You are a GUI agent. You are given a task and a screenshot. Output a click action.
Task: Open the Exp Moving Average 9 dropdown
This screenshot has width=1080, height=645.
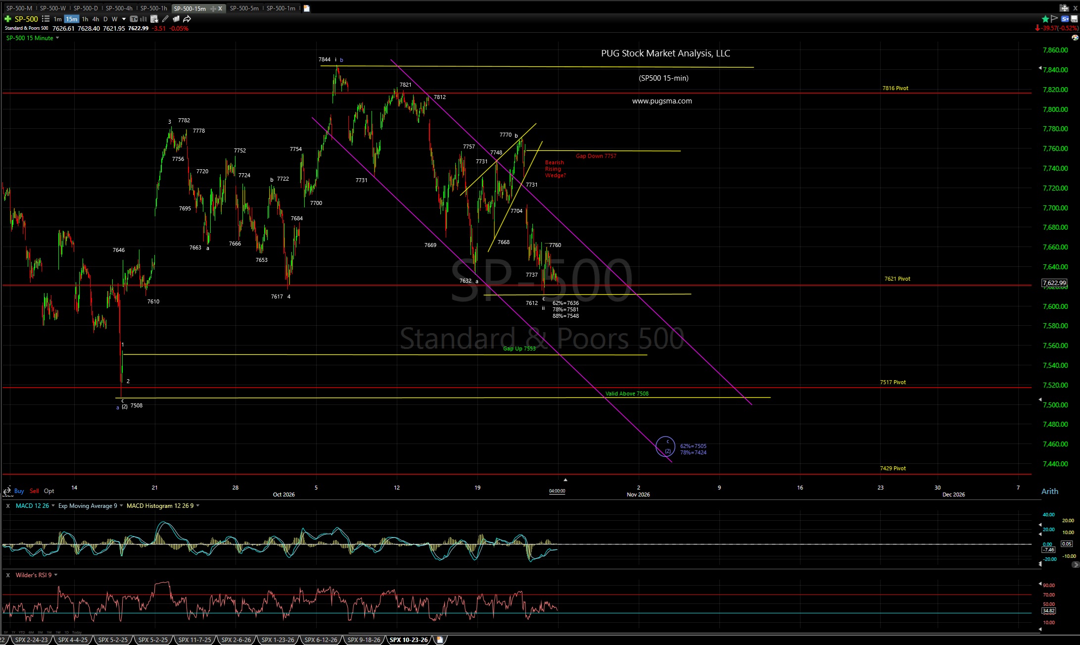(121, 506)
